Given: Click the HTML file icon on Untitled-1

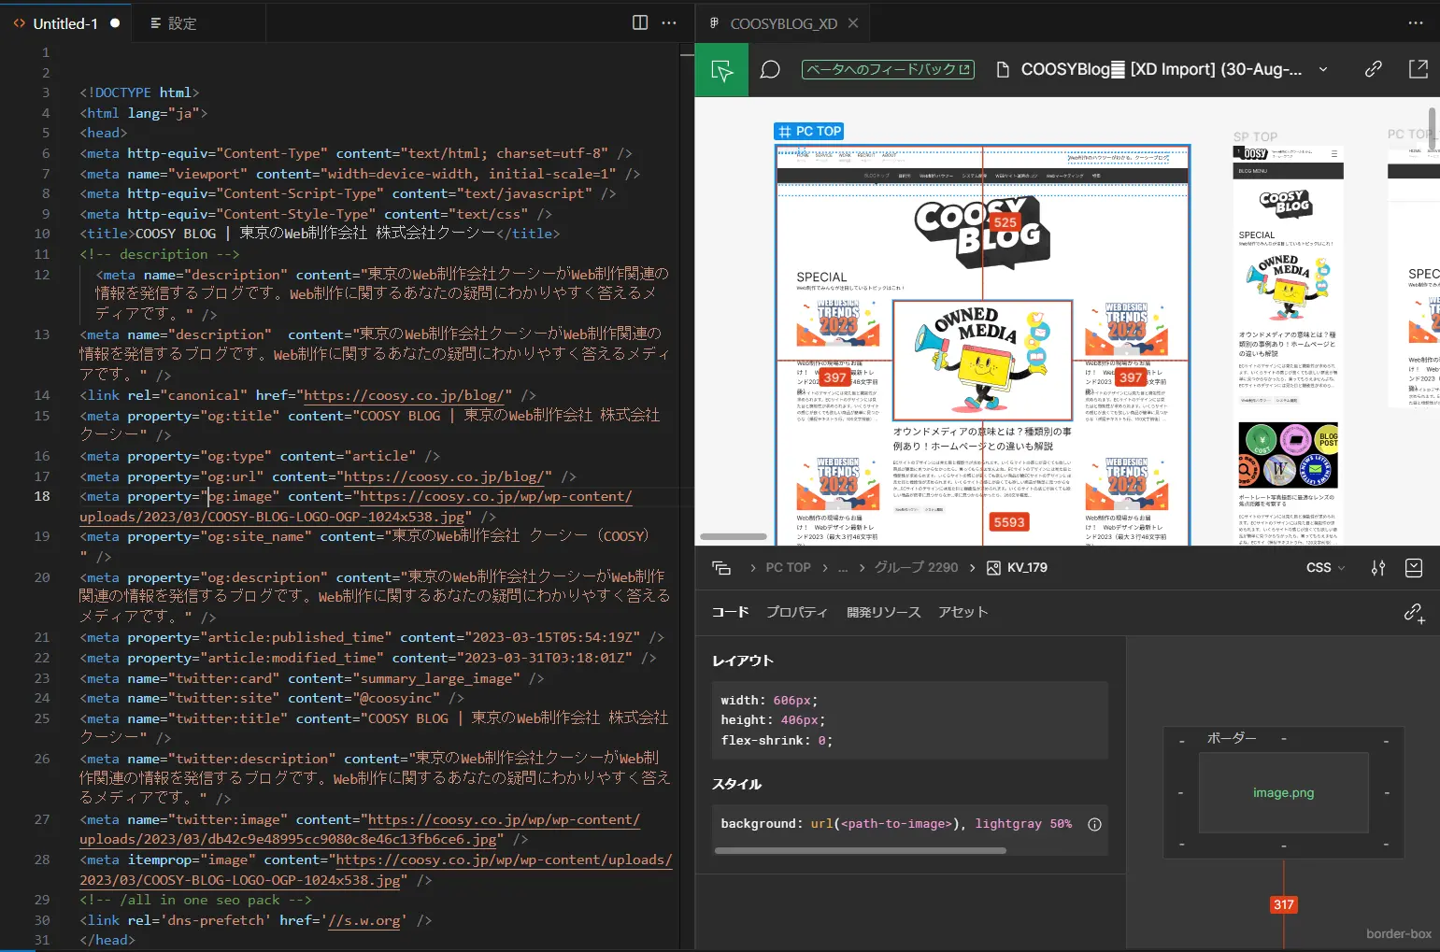Looking at the screenshot, I should click(19, 23).
